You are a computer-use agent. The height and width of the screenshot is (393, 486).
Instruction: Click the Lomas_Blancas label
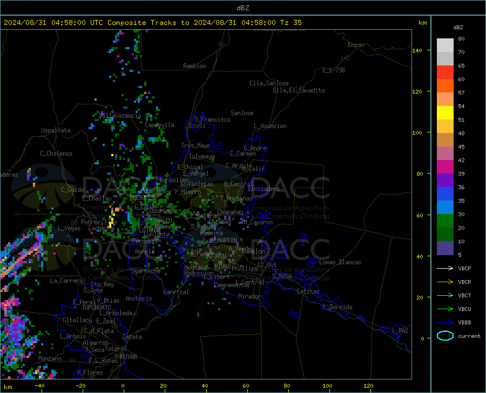click(340, 262)
